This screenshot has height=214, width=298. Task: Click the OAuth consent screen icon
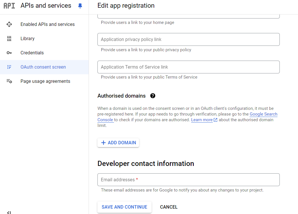point(9,67)
